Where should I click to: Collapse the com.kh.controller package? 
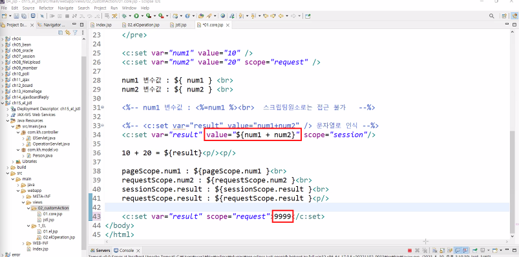click(18, 132)
